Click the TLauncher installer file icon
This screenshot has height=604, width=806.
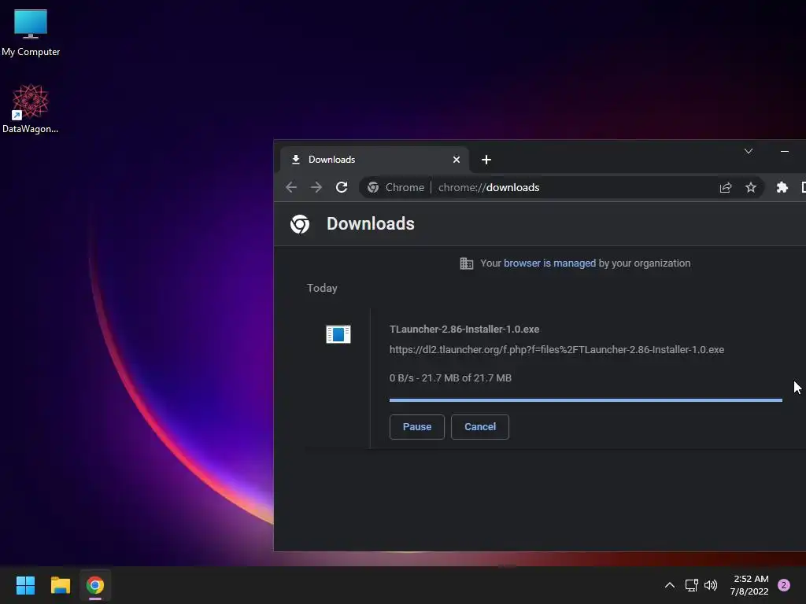[338, 334]
